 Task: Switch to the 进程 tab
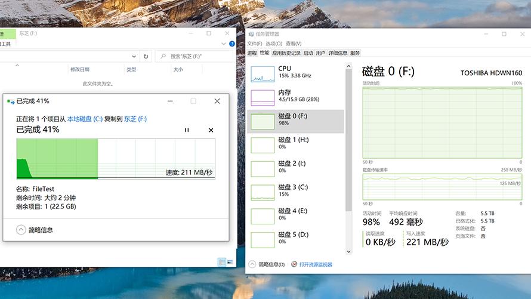(x=252, y=53)
